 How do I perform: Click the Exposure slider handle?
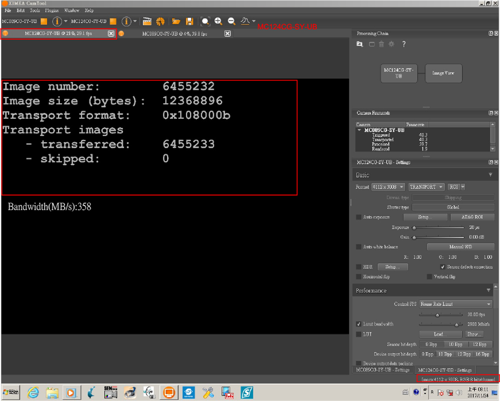click(414, 228)
